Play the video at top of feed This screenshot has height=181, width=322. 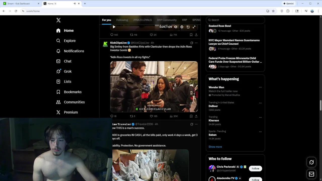coord(114,27)
